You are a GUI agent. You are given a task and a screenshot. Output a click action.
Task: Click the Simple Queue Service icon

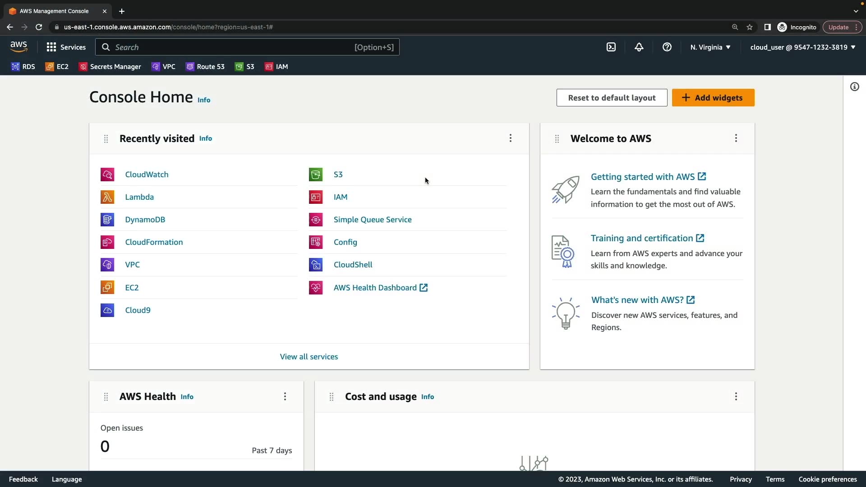tap(316, 220)
